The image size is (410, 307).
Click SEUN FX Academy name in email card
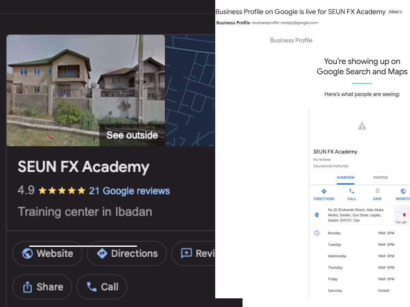(x=335, y=152)
